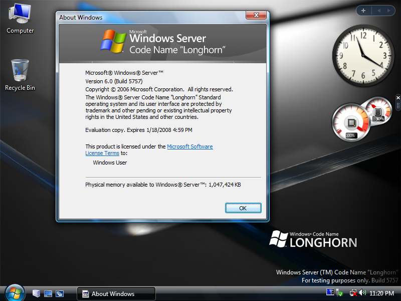Click the CPU meter gadget drag handle

click(398, 106)
